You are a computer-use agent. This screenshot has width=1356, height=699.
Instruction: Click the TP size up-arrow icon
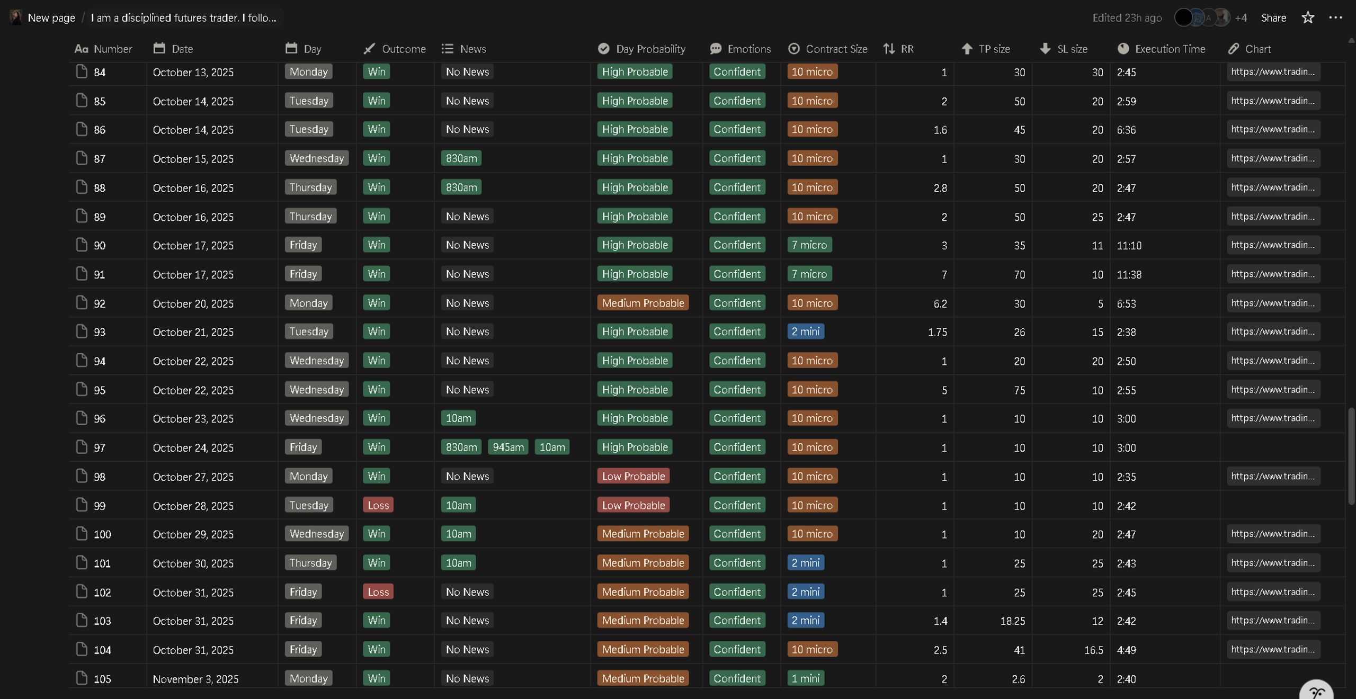click(x=967, y=49)
